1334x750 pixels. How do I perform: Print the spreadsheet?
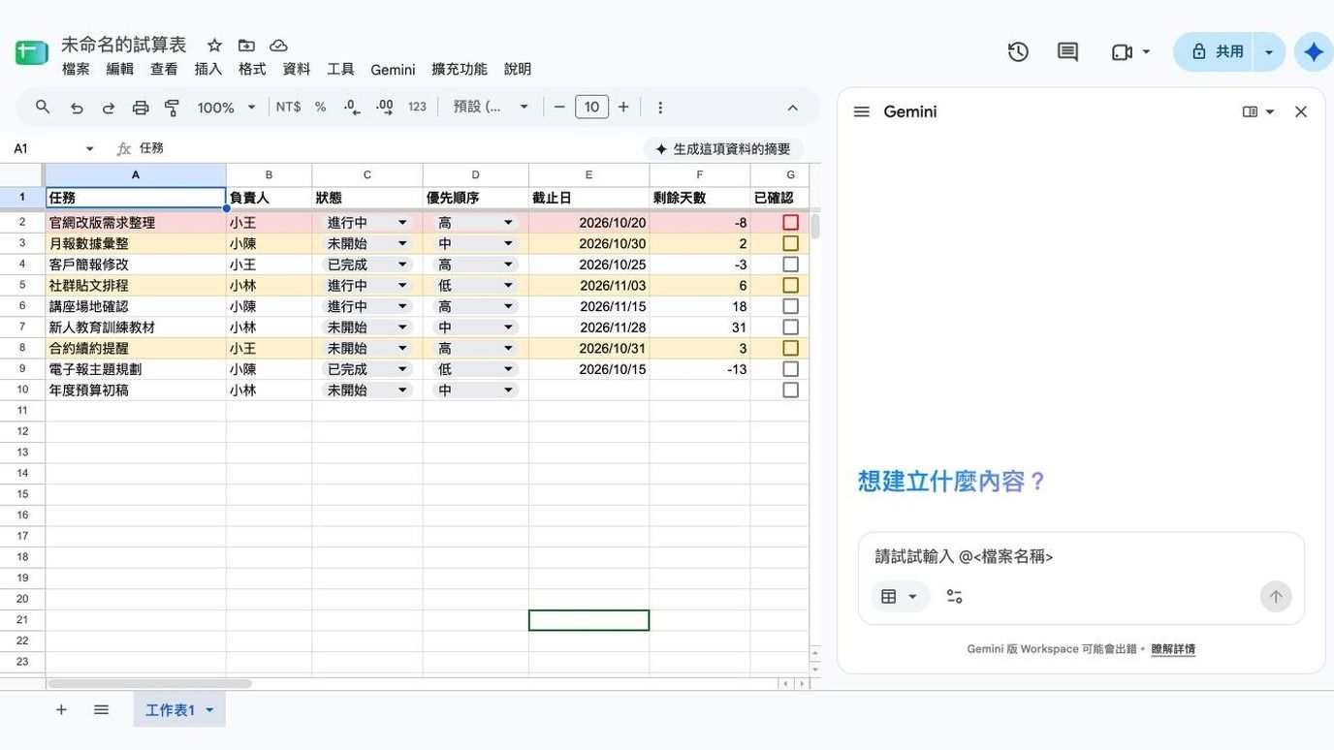[141, 108]
